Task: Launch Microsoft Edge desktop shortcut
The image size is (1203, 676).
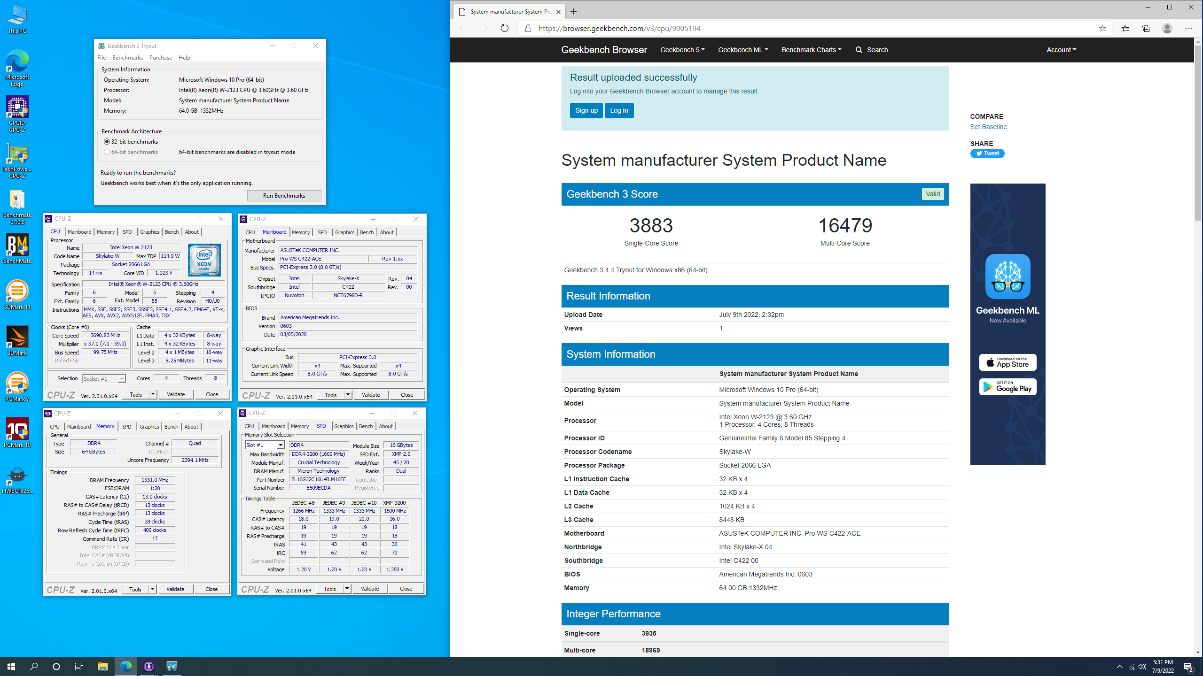Action: click(x=17, y=69)
